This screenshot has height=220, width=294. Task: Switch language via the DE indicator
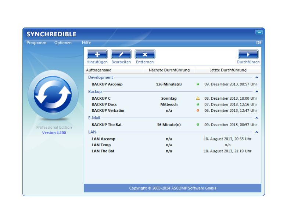[259, 43]
